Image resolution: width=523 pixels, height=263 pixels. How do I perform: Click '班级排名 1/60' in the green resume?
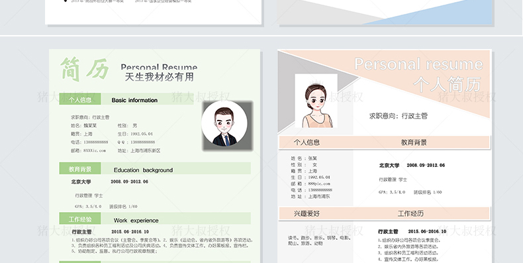tap(123, 207)
